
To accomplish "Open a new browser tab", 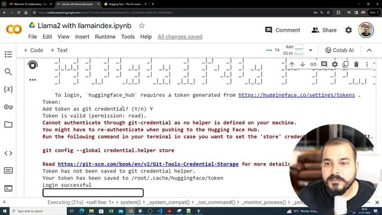I will [153, 4].
